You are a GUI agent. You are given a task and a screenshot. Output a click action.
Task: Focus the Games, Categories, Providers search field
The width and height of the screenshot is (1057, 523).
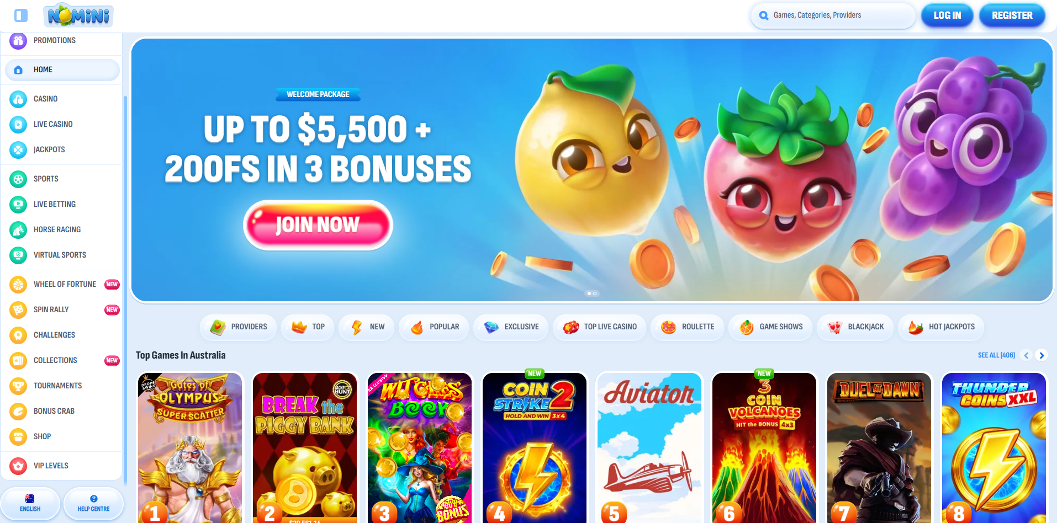tap(833, 15)
